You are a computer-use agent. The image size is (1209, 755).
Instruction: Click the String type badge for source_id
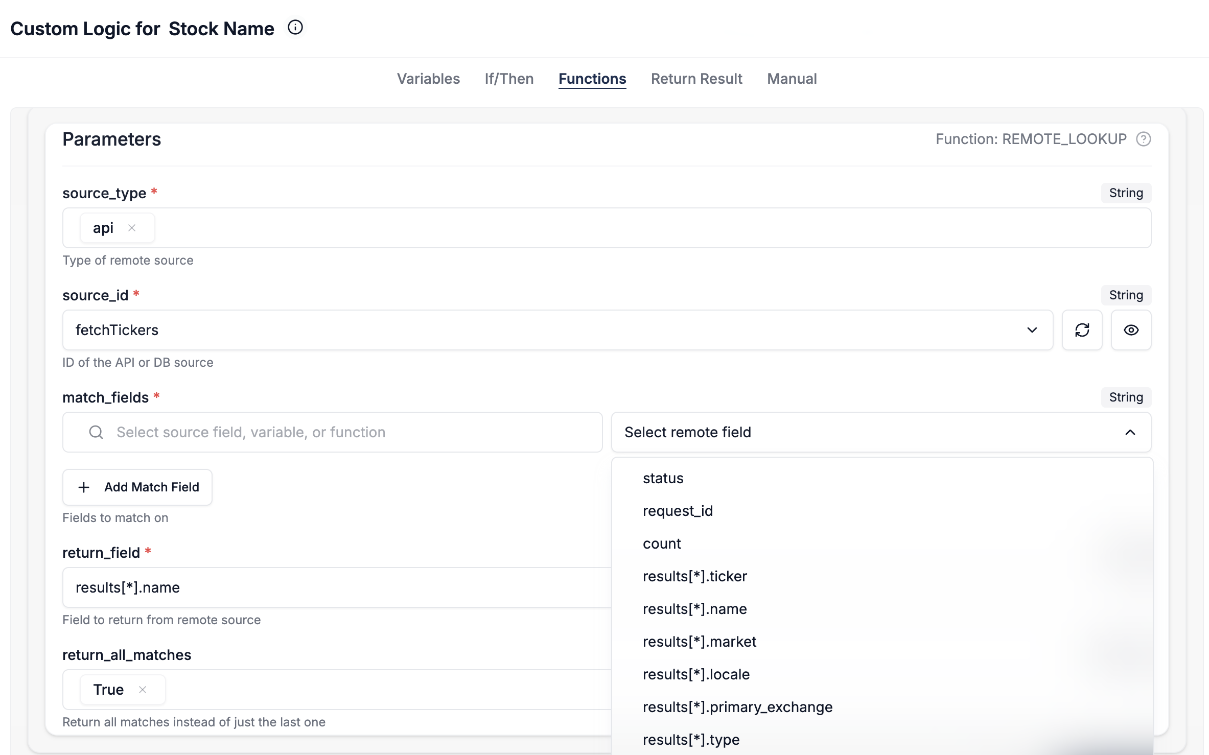coord(1126,295)
